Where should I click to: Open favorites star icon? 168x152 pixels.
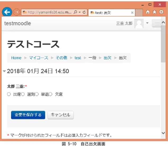tap(154, 12)
